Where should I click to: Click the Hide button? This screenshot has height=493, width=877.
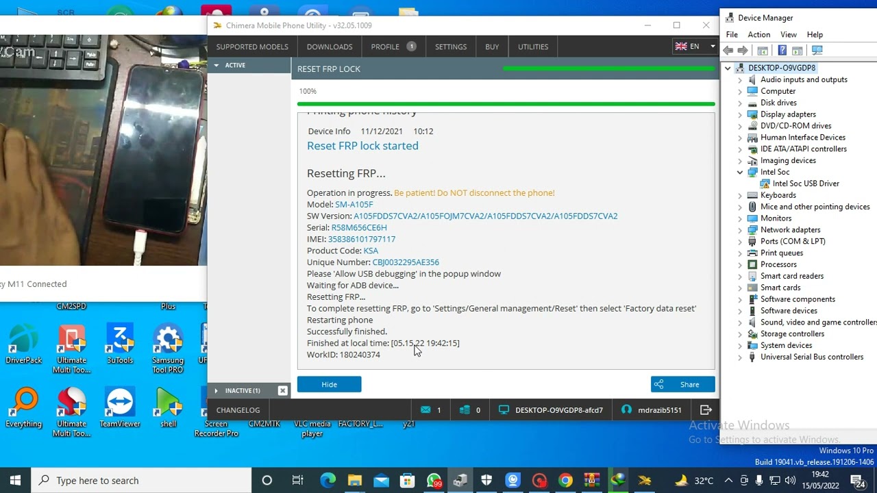coord(329,384)
